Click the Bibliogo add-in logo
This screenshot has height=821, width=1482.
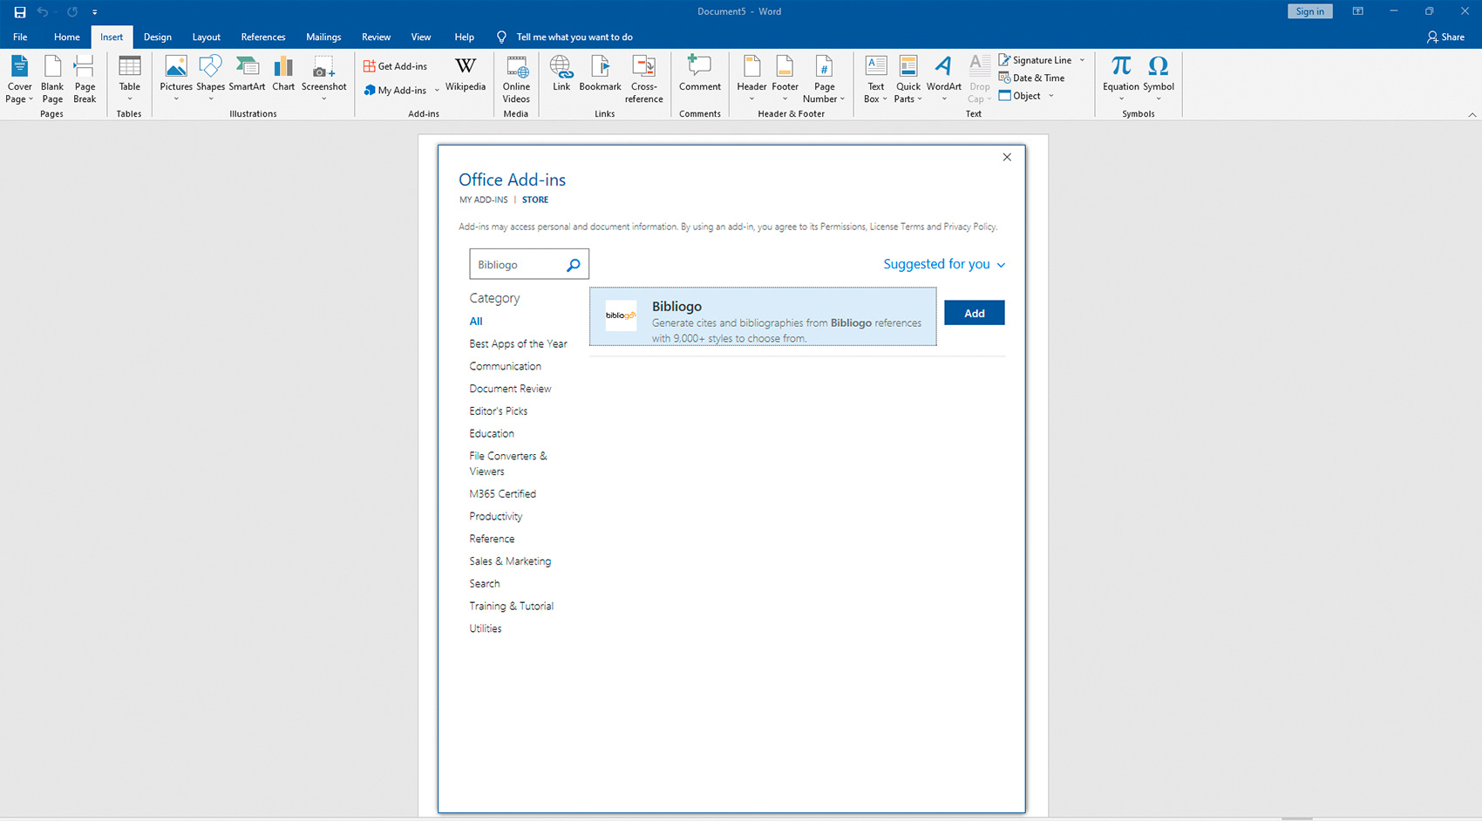click(622, 316)
